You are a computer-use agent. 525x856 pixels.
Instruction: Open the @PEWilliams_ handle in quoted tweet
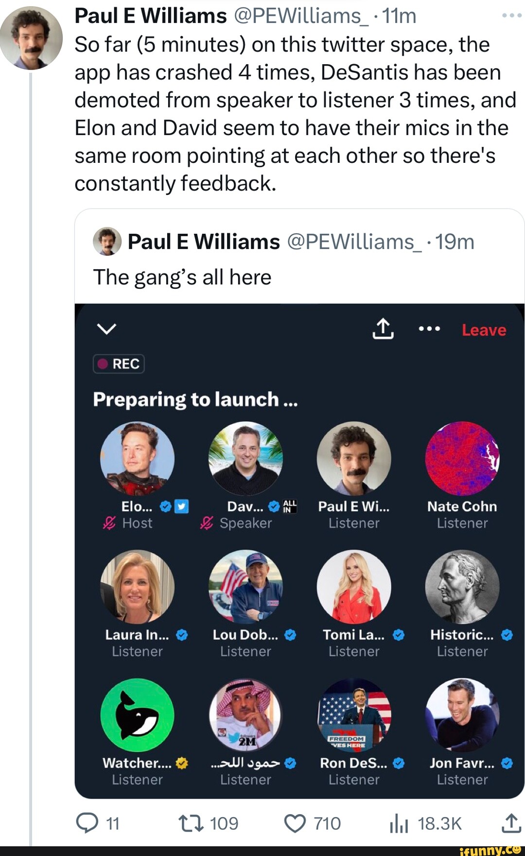point(354,242)
